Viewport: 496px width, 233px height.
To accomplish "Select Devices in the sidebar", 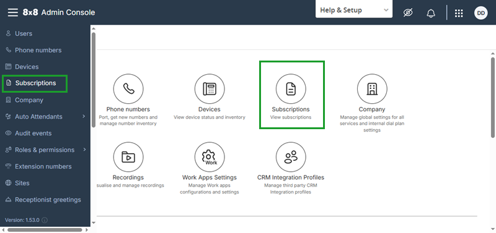I will tap(27, 67).
